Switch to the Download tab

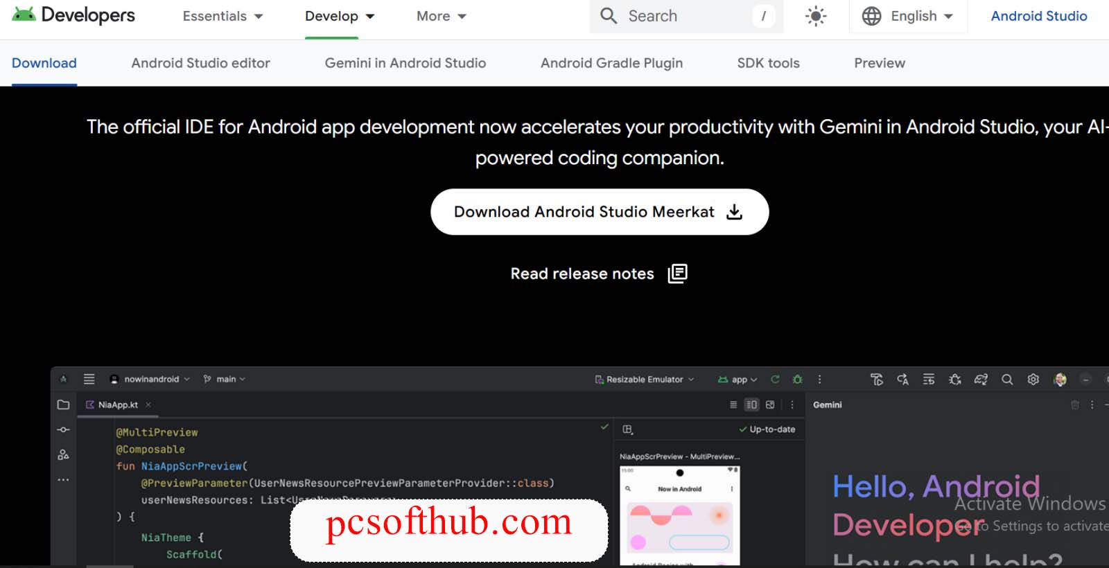point(44,63)
